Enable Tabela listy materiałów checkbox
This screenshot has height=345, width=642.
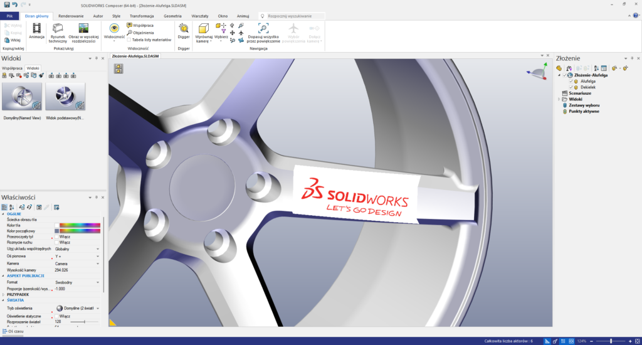pyautogui.click(x=129, y=40)
